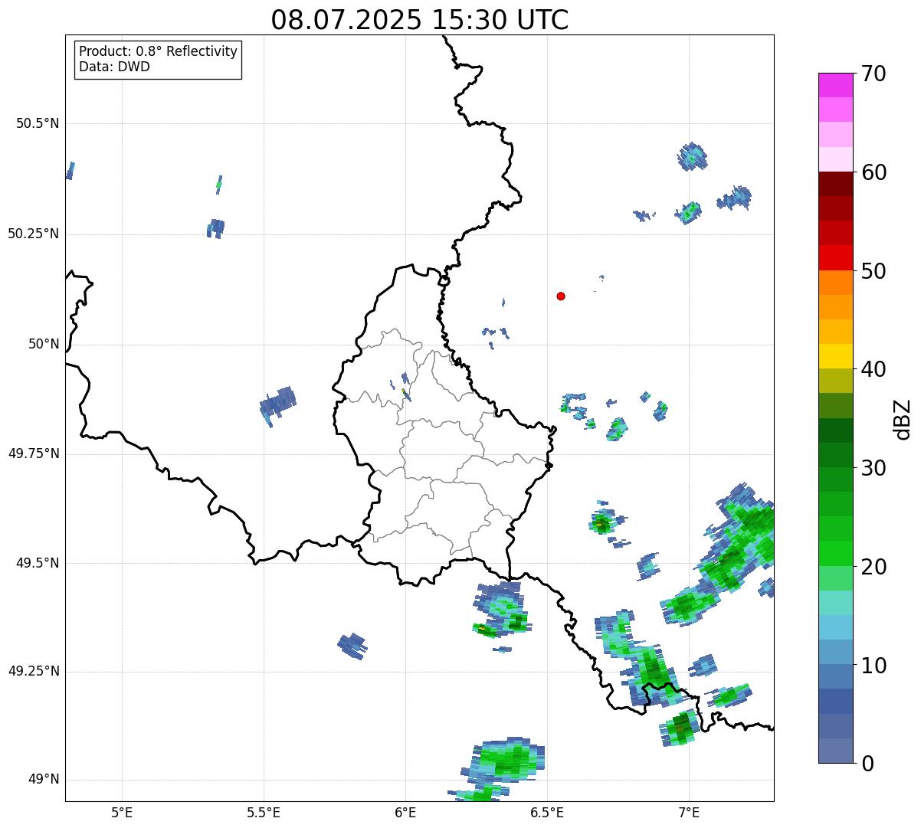Click the 50.25°N latitude label
The height and width of the screenshot is (828, 921).
(x=33, y=234)
